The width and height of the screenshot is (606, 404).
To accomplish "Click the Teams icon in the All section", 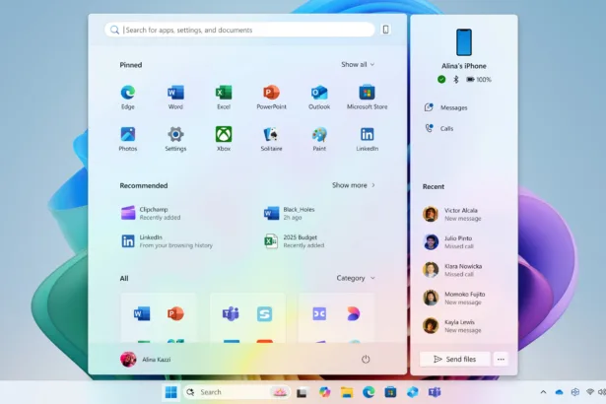I will pos(231,313).
